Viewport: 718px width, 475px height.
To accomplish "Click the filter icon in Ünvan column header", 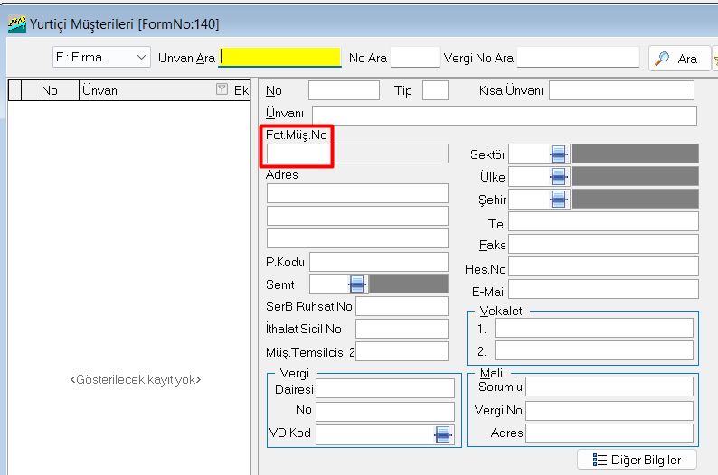I will pyautogui.click(x=221, y=90).
